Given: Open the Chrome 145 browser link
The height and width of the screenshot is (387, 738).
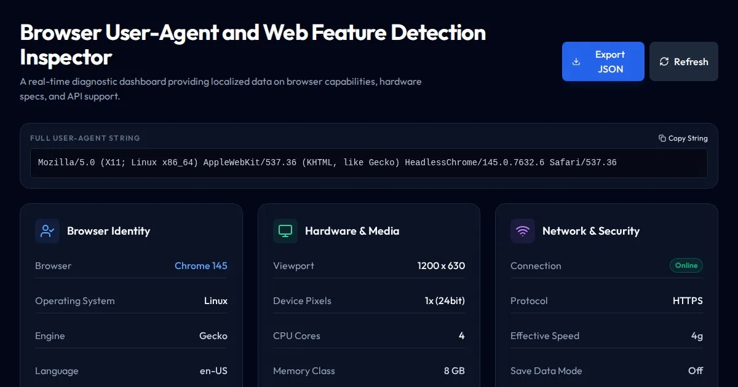Looking at the screenshot, I should pos(200,266).
